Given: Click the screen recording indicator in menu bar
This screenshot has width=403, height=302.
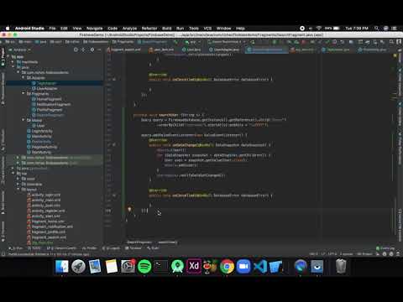Looking at the screenshot, I should [302, 29].
